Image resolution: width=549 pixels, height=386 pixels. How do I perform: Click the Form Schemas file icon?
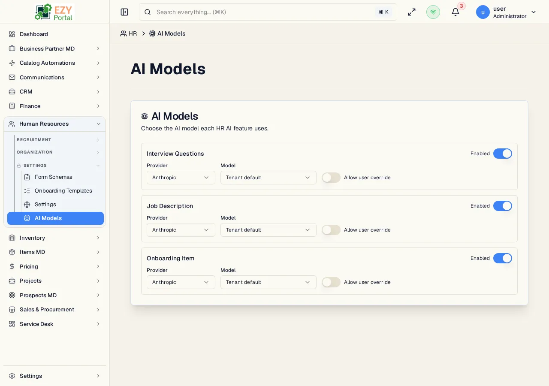coord(27,177)
